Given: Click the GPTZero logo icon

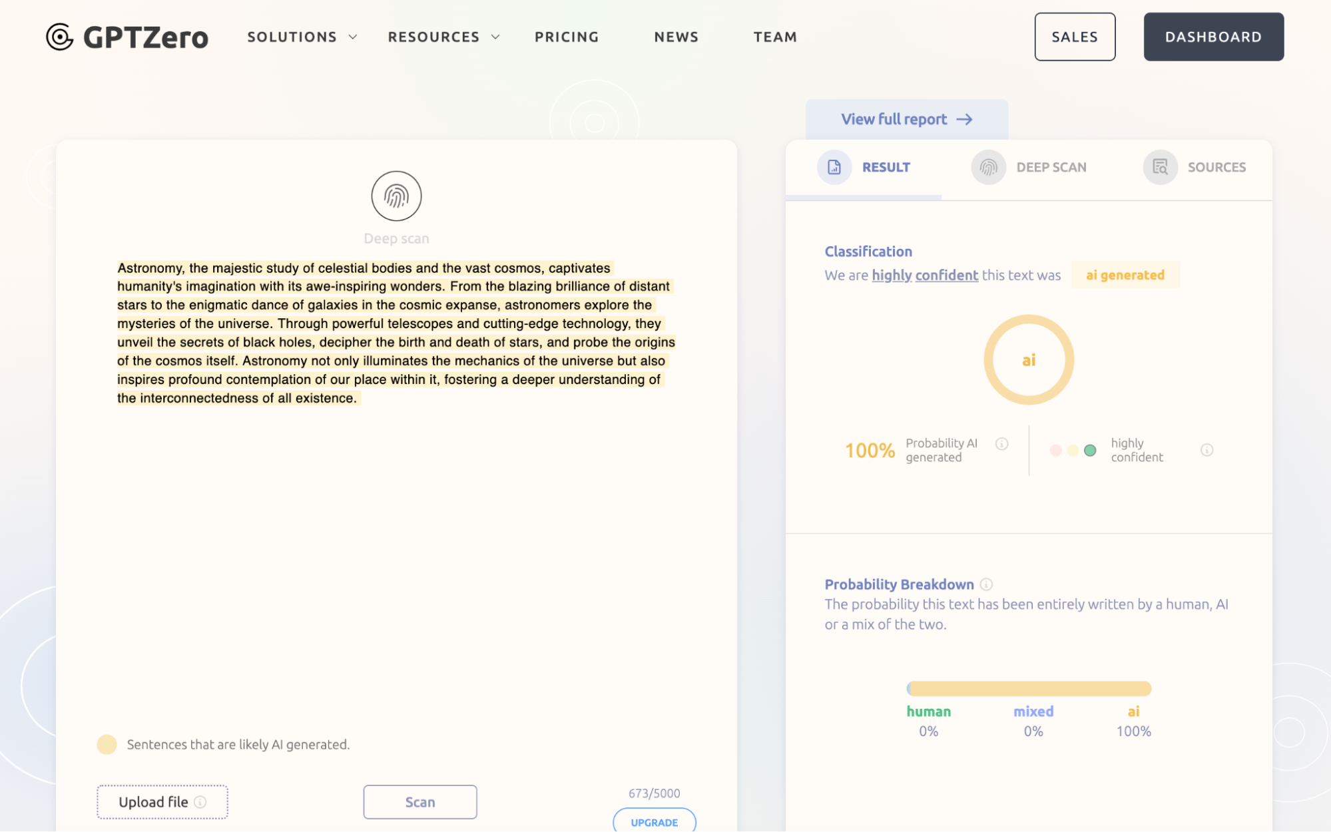Looking at the screenshot, I should pos(60,37).
